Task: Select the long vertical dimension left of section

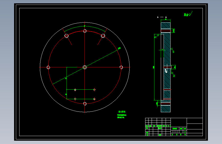Action: click(154, 67)
